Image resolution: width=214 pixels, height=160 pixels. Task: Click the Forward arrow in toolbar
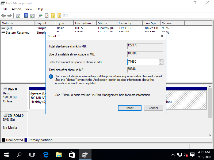click(10, 16)
